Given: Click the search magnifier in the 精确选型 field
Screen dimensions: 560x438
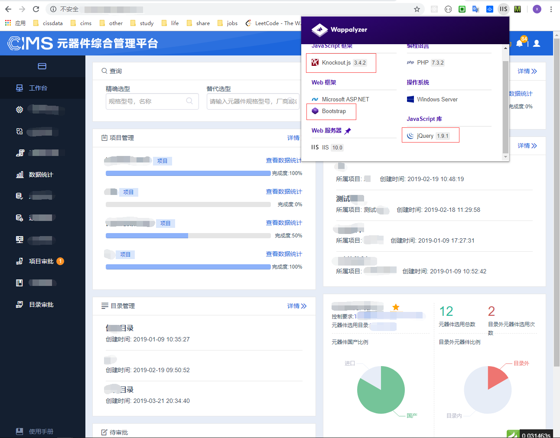Looking at the screenshot, I should click(189, 101).
